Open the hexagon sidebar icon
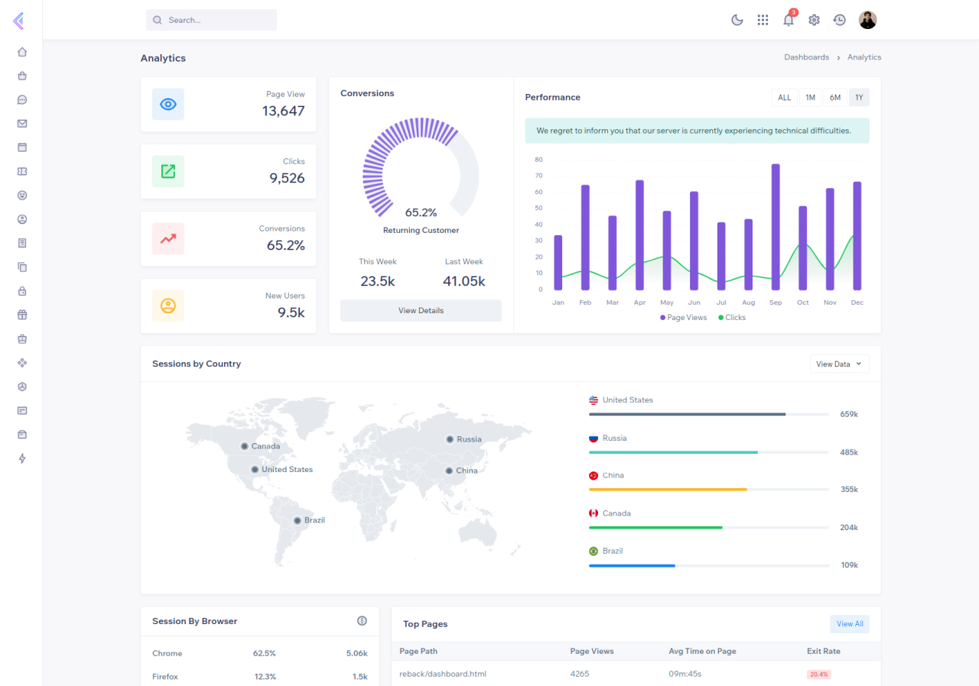Viewport: 979px width, 686px height. click(22, 387)
